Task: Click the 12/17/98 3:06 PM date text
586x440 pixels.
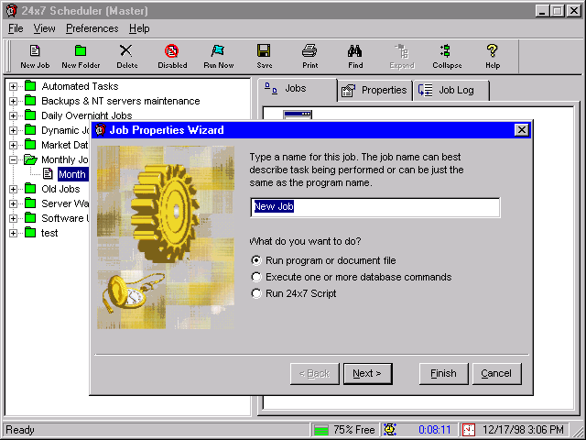Action: 523,430
